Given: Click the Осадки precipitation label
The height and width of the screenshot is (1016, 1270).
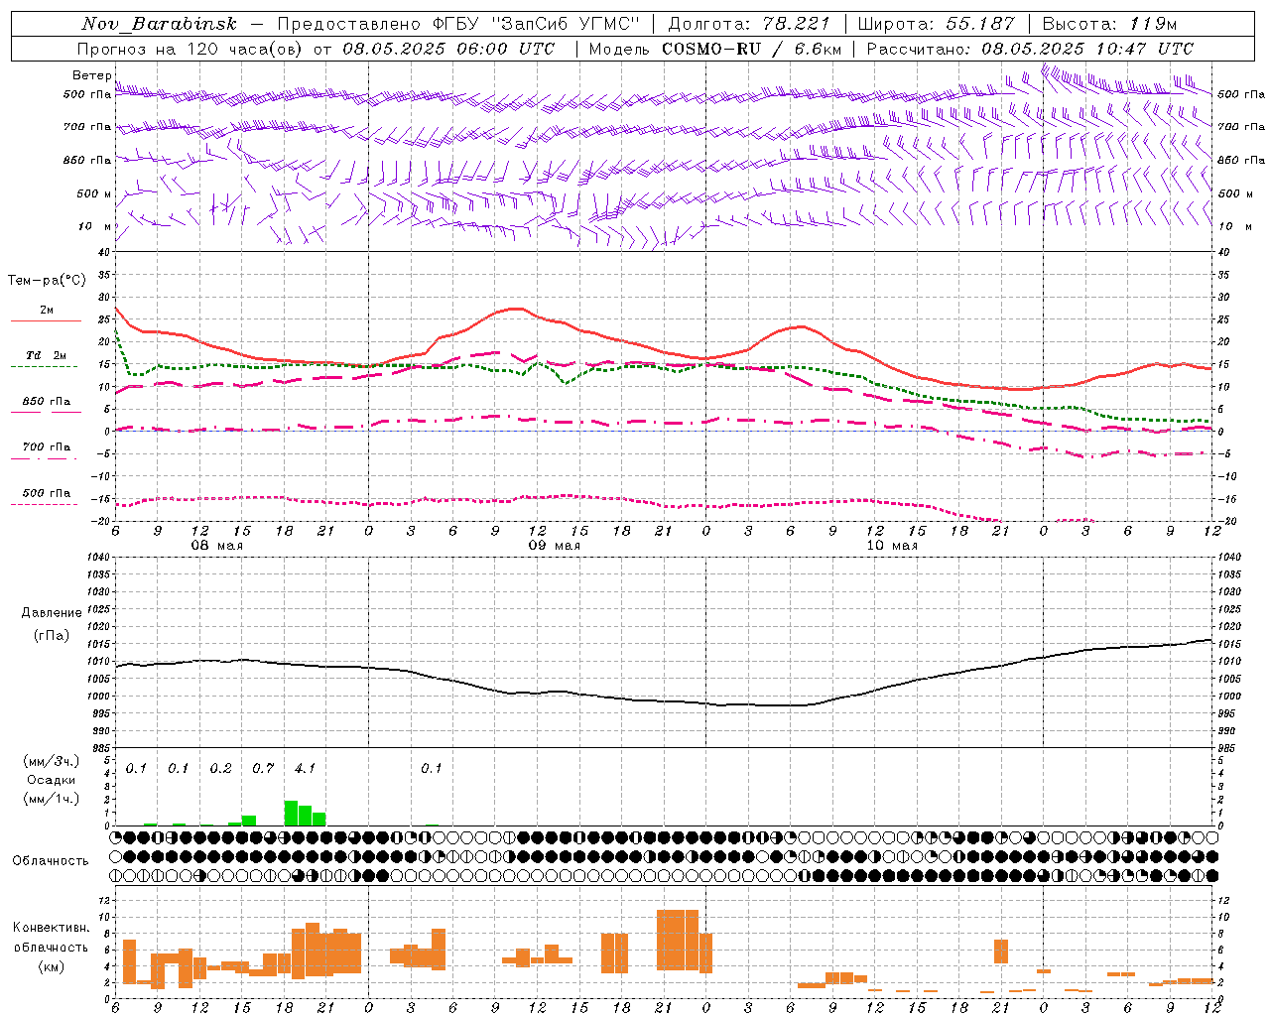Looking at the screenshot, I should point(52,780).
